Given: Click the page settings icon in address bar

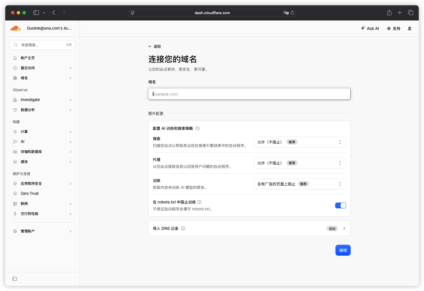Looking at the screenshot, I should click(x=132, y=13).
